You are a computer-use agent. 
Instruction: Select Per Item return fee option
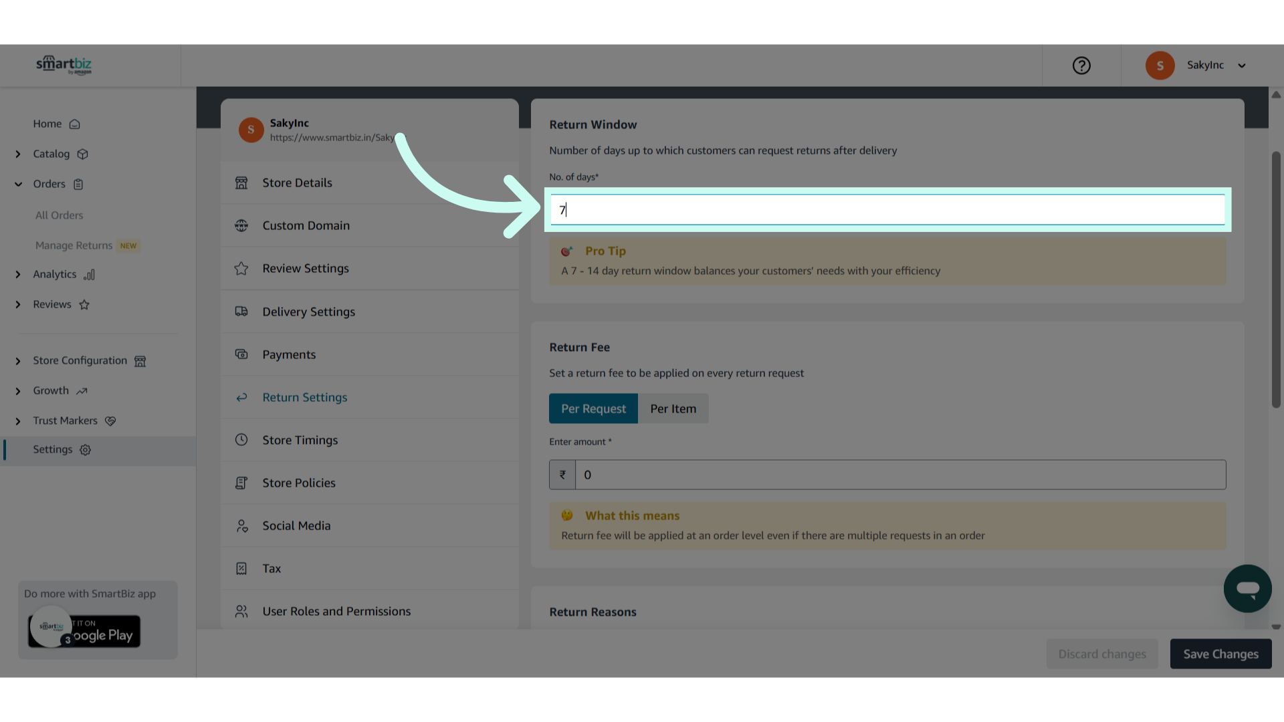pos(673,408)
